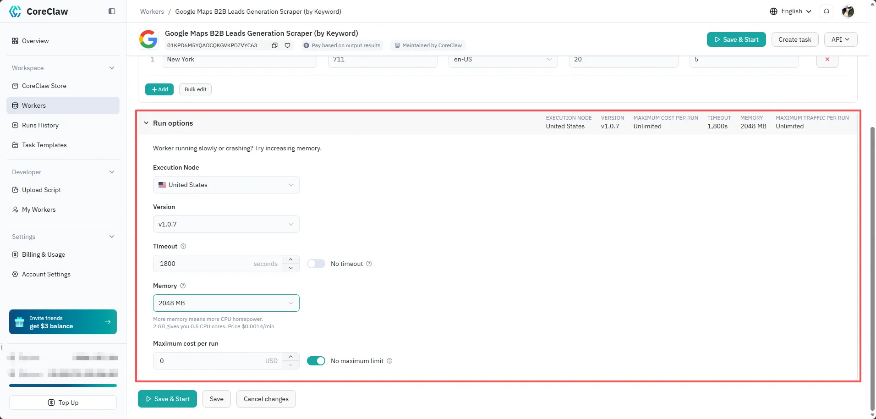The image size is (876, 419).
Task: Click the Maximum cost per run field
Action: (218, 361)
